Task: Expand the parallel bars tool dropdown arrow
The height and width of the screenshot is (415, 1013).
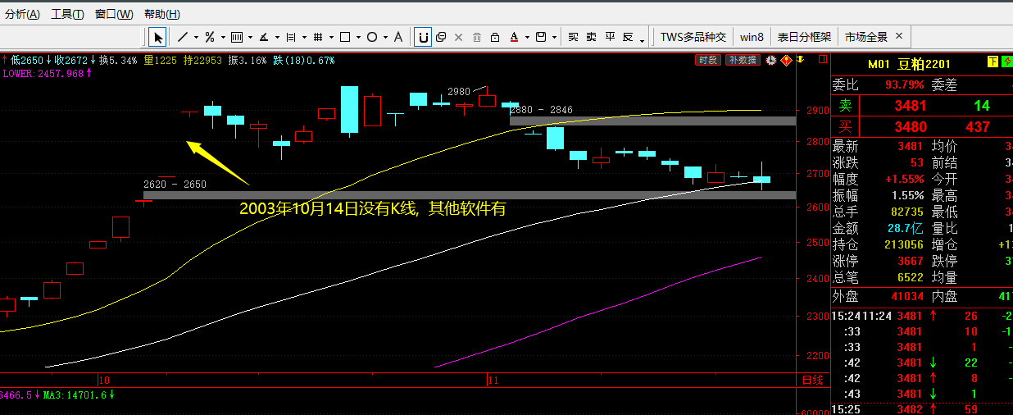Action: [250, 37]
